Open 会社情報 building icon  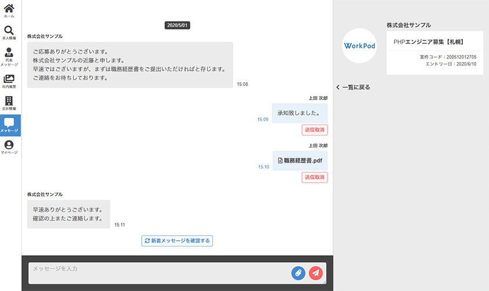pos(9,103)
